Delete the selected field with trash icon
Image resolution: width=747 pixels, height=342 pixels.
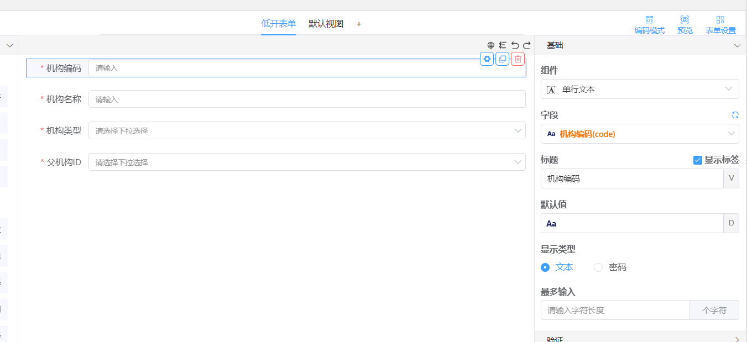518,59
